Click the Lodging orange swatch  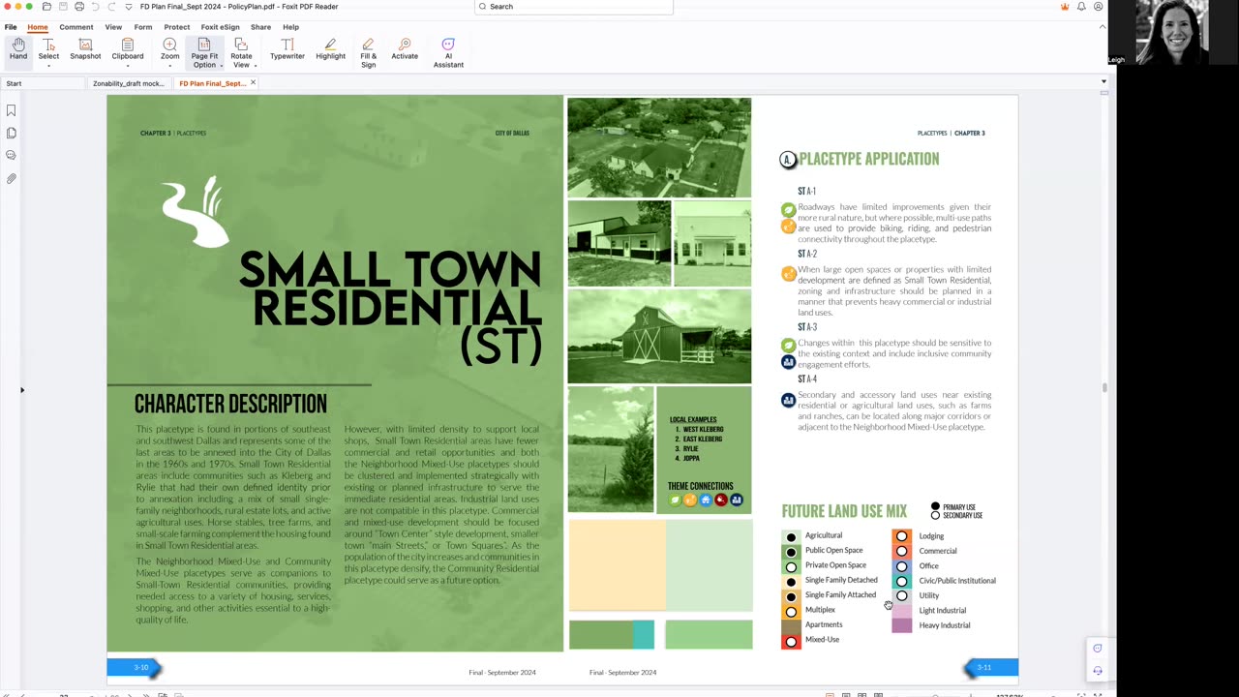coord(901,536)
